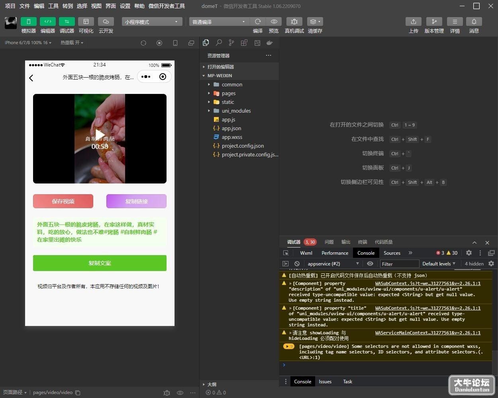Click the 保存视频 button
Screen dimensions: 498x398
click(x=63, y=201)
